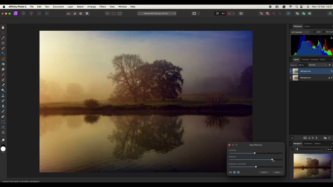Click the Layer Effects FX icon

[313, 138]
